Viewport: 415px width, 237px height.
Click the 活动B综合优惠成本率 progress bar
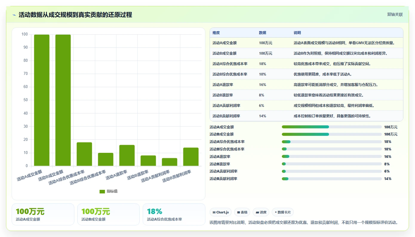click(x=332, y=149)
